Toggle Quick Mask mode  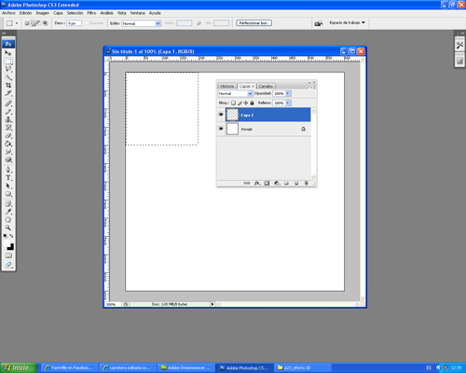(8, 256)
